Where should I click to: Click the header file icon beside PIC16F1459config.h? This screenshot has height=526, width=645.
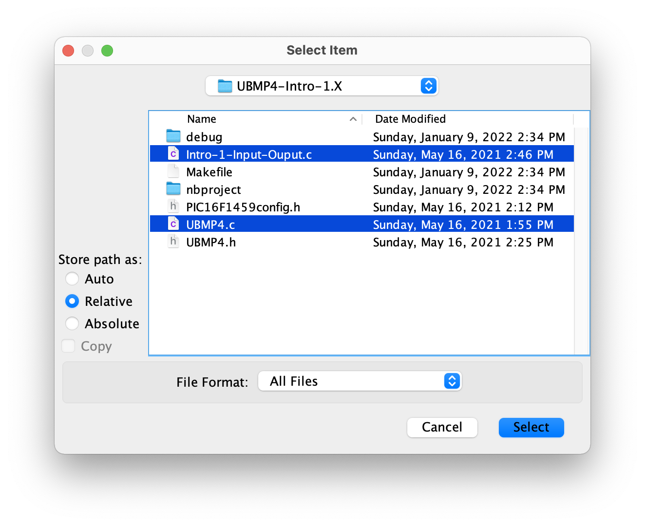click(173, 206)
